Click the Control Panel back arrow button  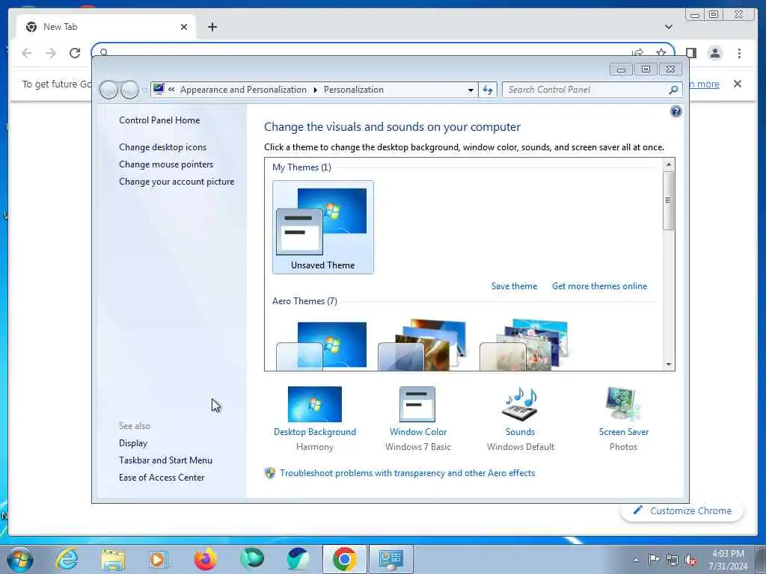(108, 90)
